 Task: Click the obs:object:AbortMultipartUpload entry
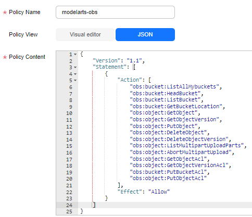181,152
